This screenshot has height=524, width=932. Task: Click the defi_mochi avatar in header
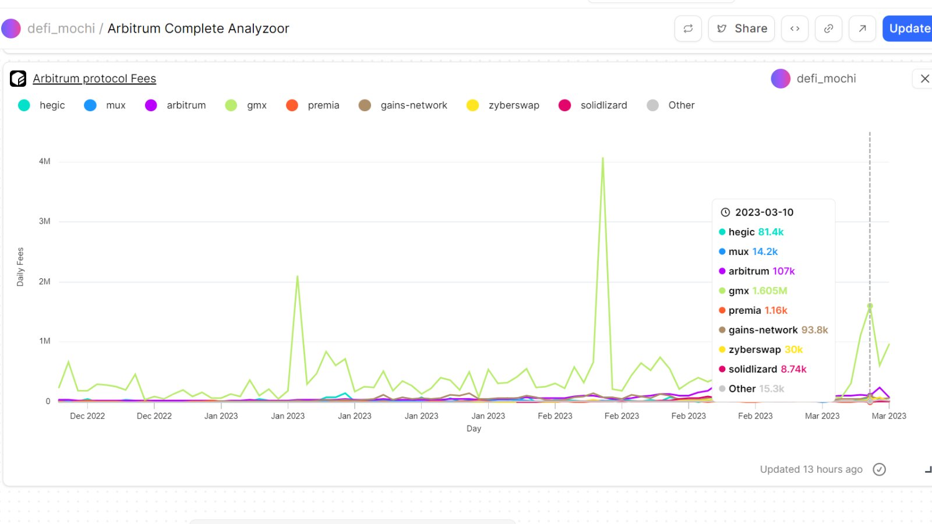[11, 29]
